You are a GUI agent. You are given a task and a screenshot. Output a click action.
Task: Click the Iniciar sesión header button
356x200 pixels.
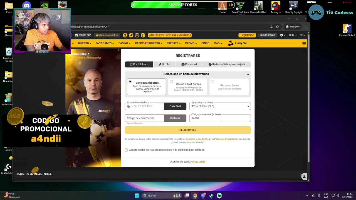267,35
